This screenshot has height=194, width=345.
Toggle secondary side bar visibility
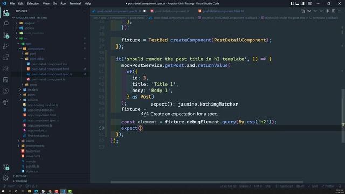302,4
